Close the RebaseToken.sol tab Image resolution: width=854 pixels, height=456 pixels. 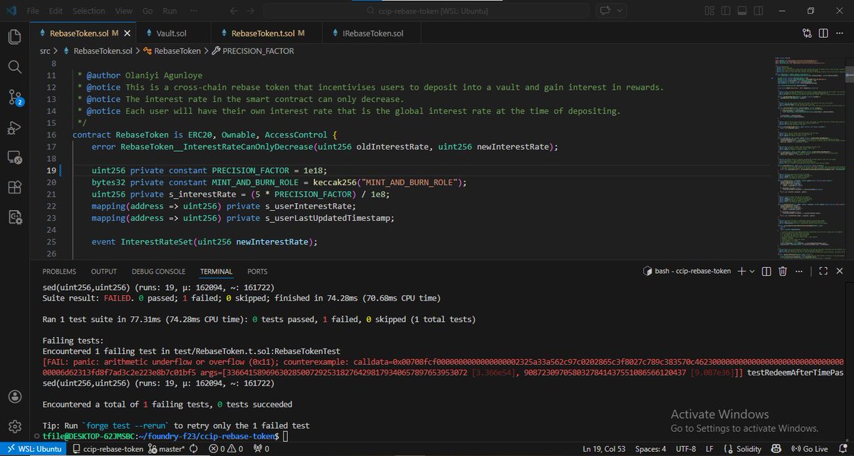[127, 33]
